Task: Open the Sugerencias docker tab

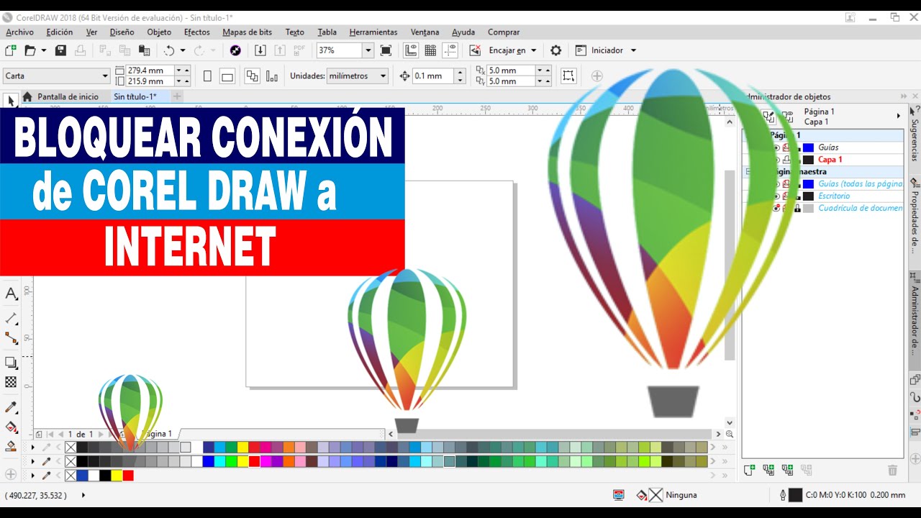Action: (915, 135)
